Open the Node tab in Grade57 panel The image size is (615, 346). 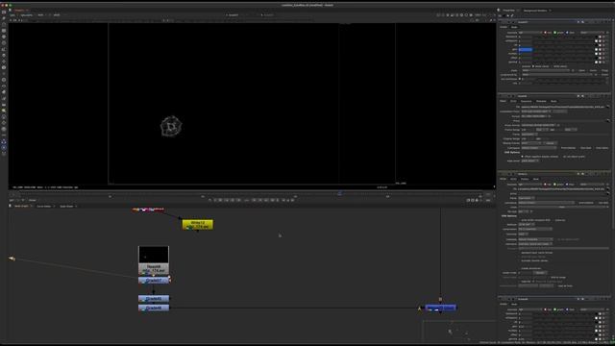(514, 27)
